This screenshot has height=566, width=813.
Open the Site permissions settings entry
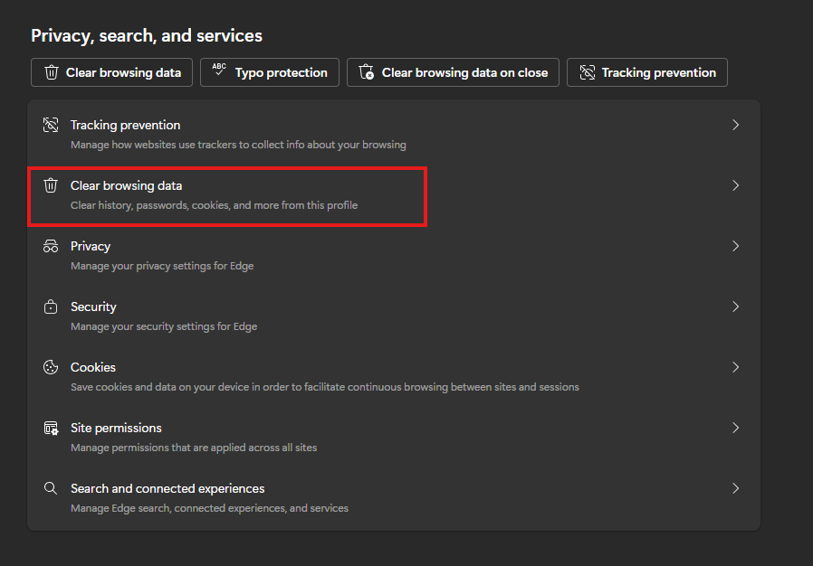click(116, 428)
